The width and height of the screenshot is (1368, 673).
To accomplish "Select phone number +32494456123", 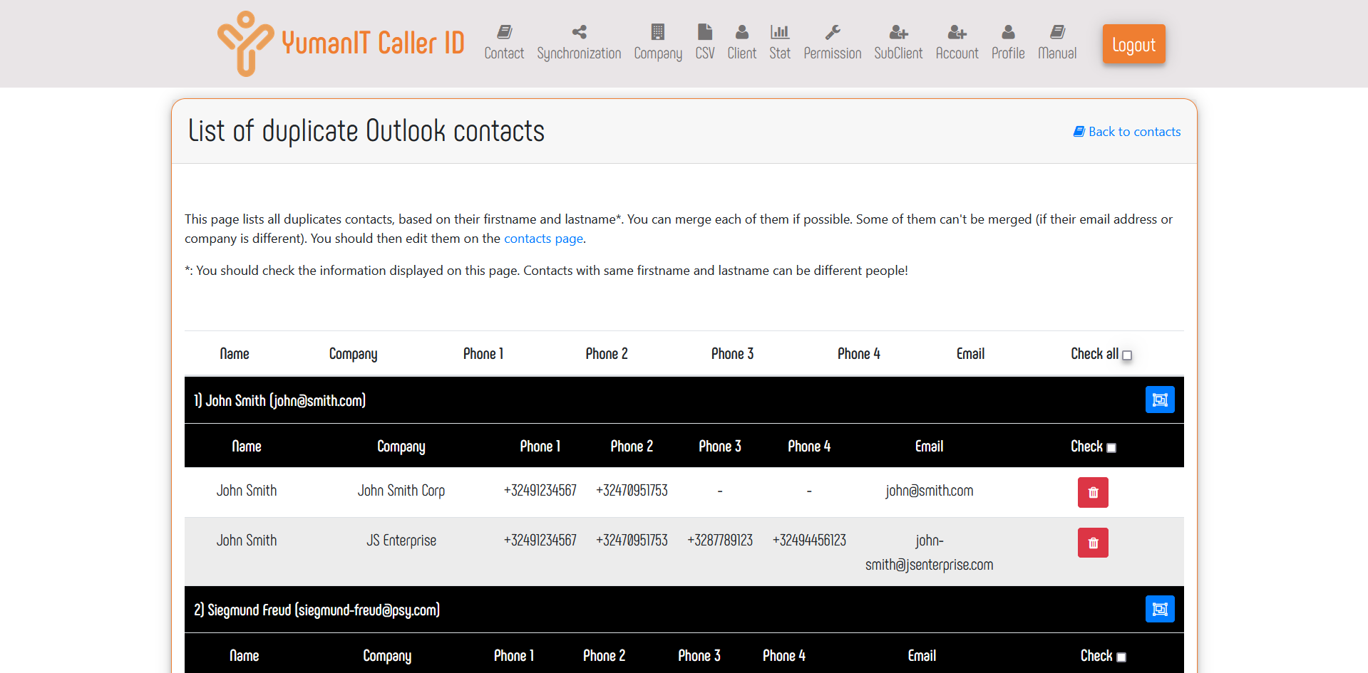I will coord(809,541).
